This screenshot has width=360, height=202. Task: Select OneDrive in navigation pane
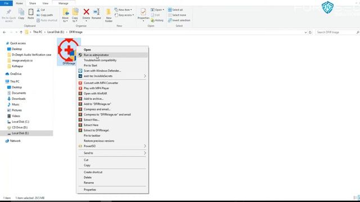coord(16,74)
